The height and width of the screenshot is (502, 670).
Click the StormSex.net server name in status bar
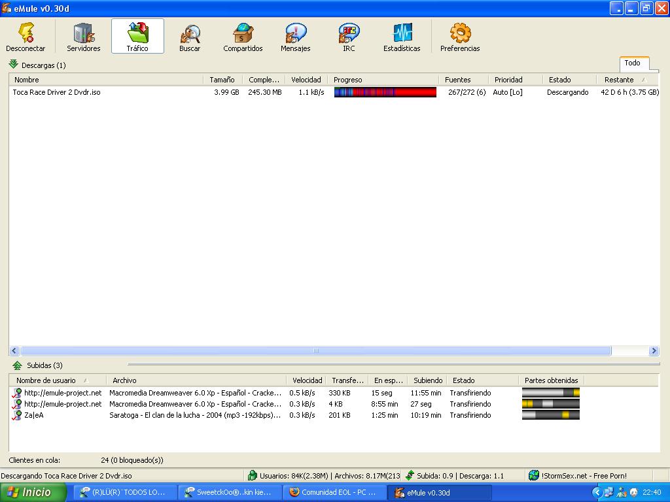click(584, 476)
